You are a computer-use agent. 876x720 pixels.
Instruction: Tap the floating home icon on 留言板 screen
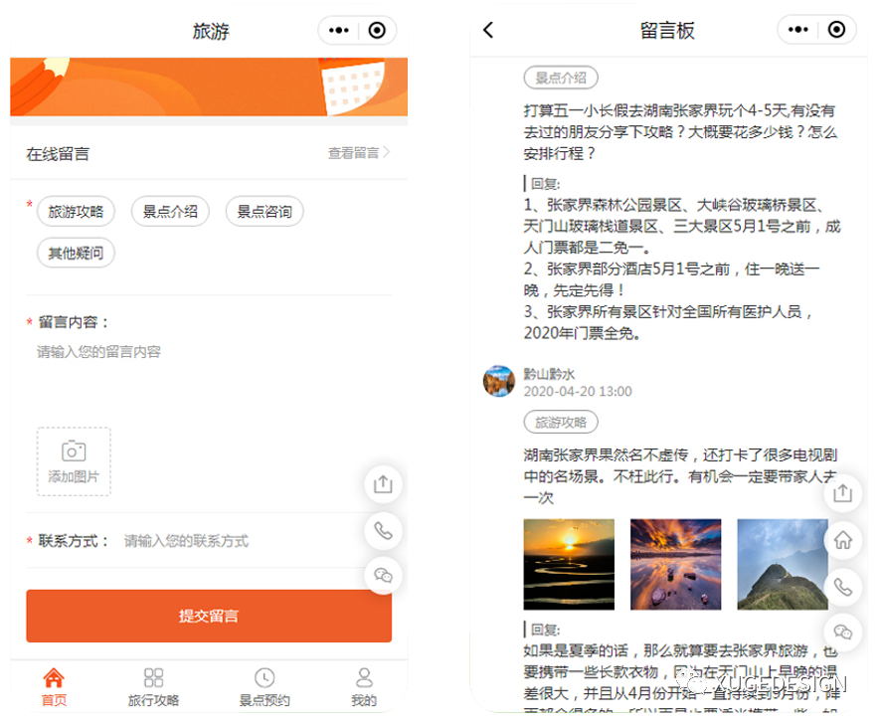[x=842, y=540]
